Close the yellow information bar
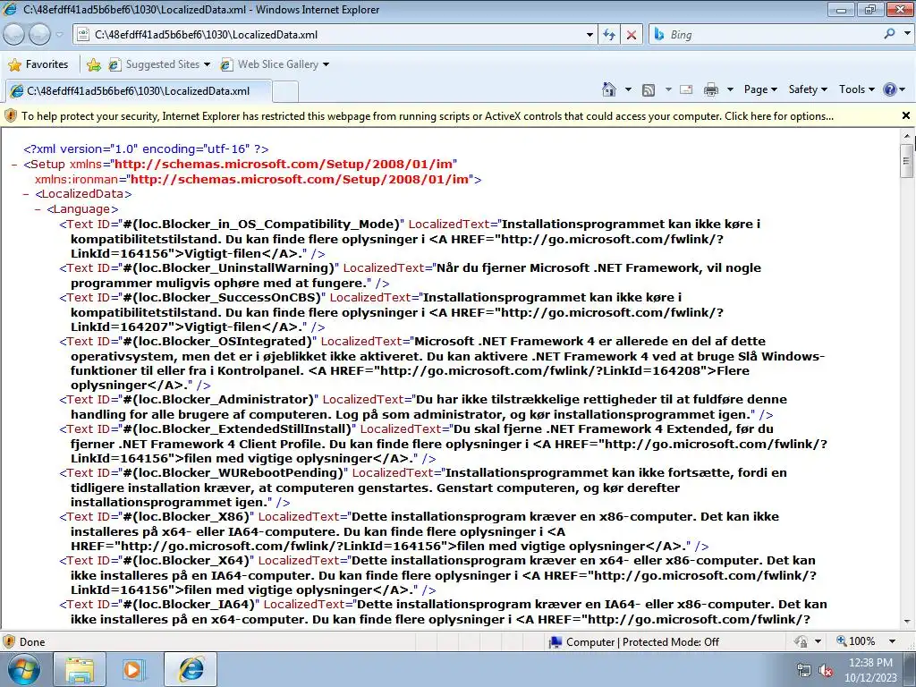The width and height of the screenshot is (916, 687). (906, 115)
